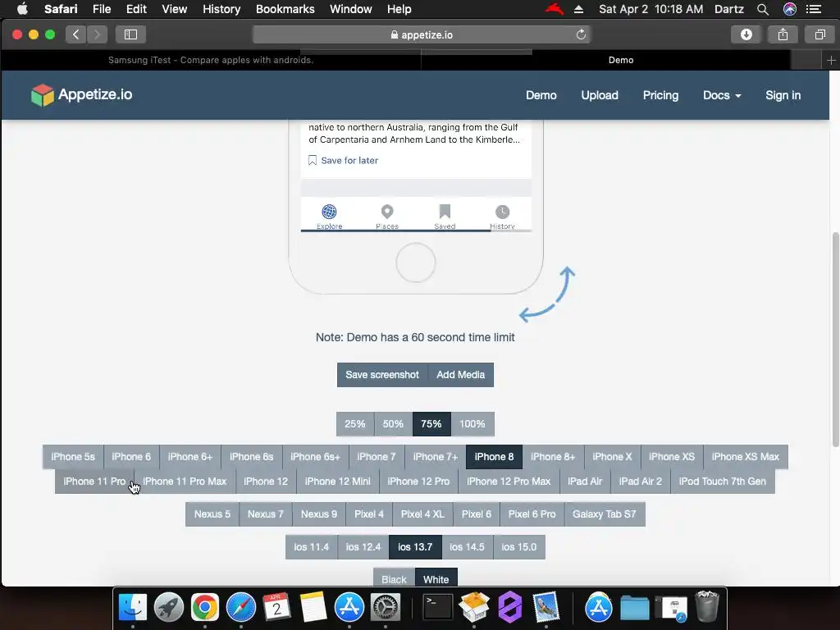
Task: Open Terminal from the dock
Action: pyautogui.click(x=438, y=608)
